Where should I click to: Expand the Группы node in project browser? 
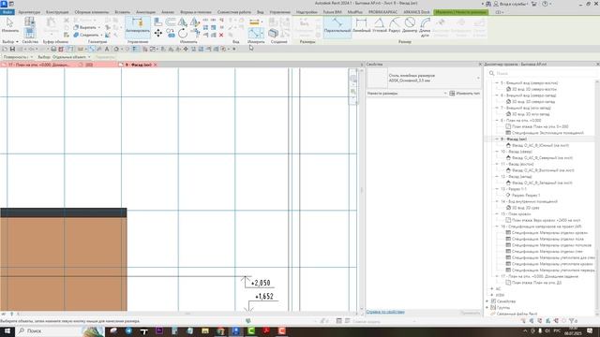click(x=487, y=307)
